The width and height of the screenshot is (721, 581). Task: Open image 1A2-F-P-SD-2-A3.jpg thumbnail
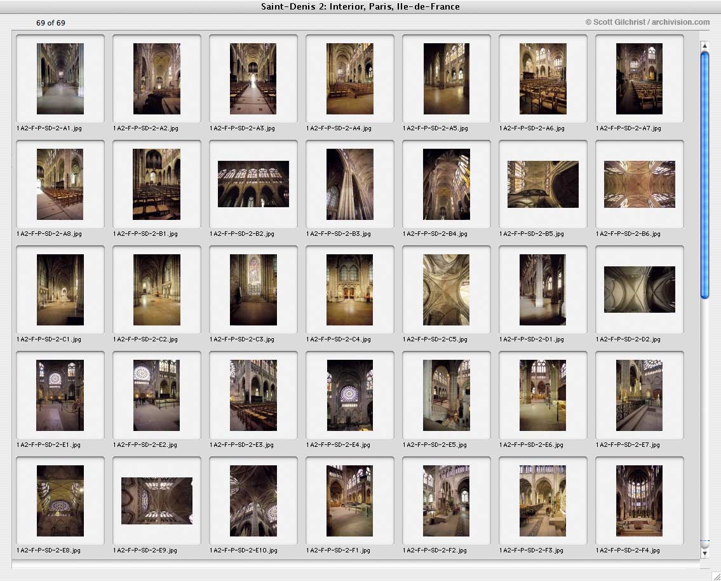(x=253, y=79)
